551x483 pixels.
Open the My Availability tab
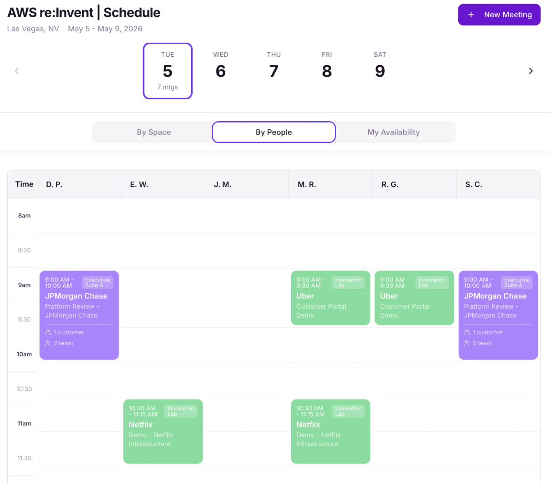coord(393,132)
